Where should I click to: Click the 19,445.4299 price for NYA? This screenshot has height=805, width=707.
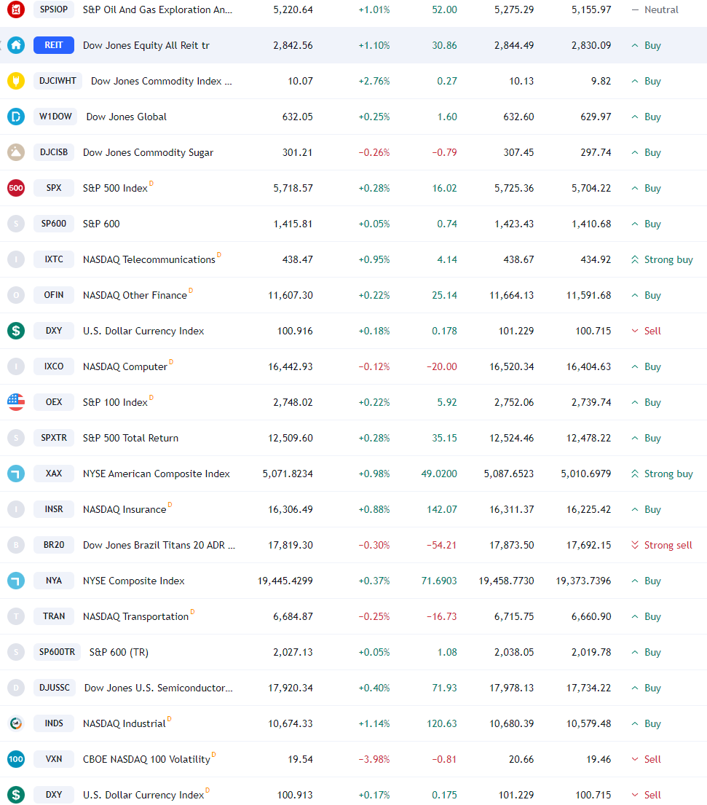(285, 581)
